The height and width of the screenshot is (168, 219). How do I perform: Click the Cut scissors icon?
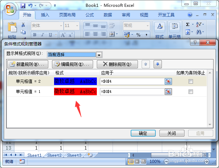tap(23, 25)
